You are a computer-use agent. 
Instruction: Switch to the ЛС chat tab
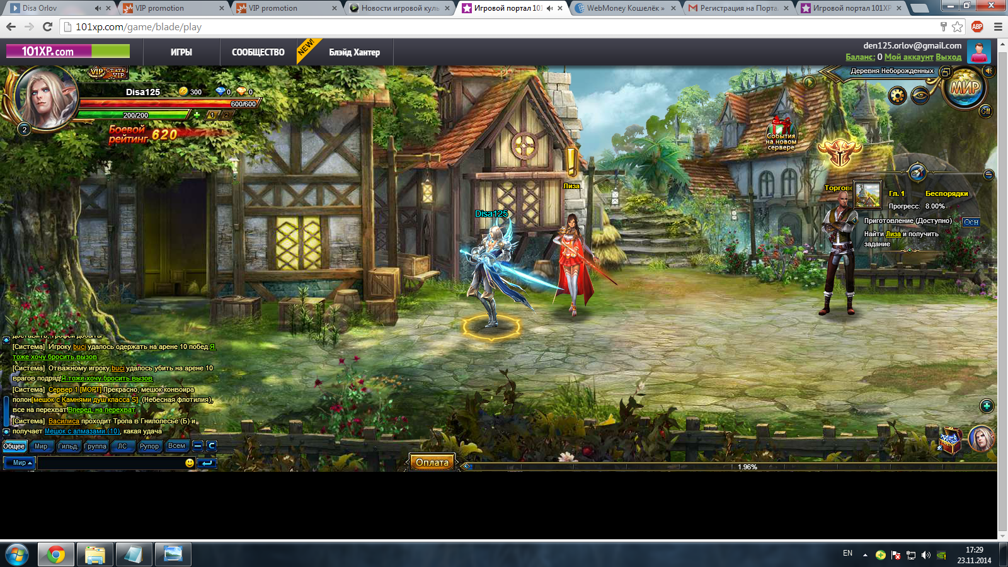[122, 446]
